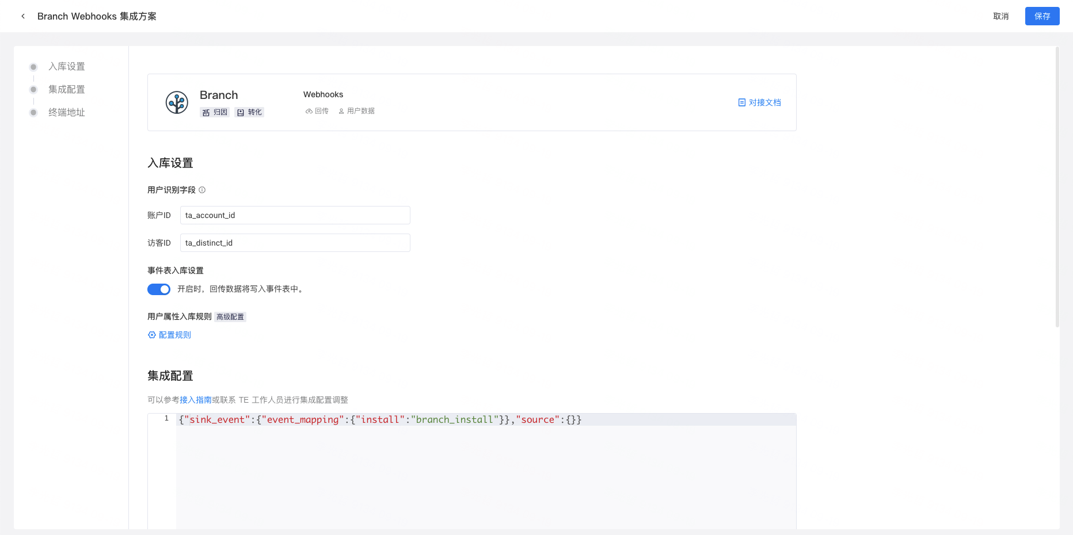Toggle the 事件表入库设置 switch
The height and width of the screenshot is (535, 1073).
[159, 289]
